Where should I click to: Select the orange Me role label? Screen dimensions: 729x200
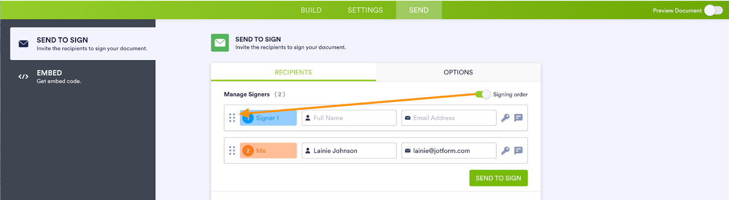coord(268,151)
